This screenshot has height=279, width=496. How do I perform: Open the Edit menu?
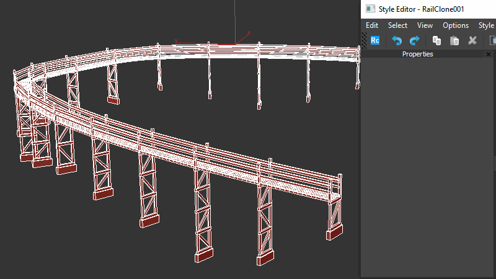(x=372, y=25)
